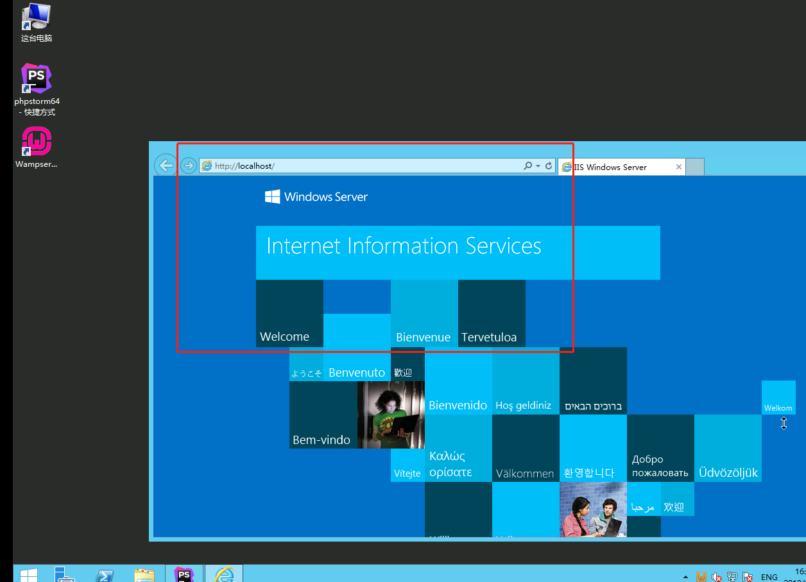Select the phpstorm64 shortcut on desktop
The image size is (806, 582).
point(37,89)
